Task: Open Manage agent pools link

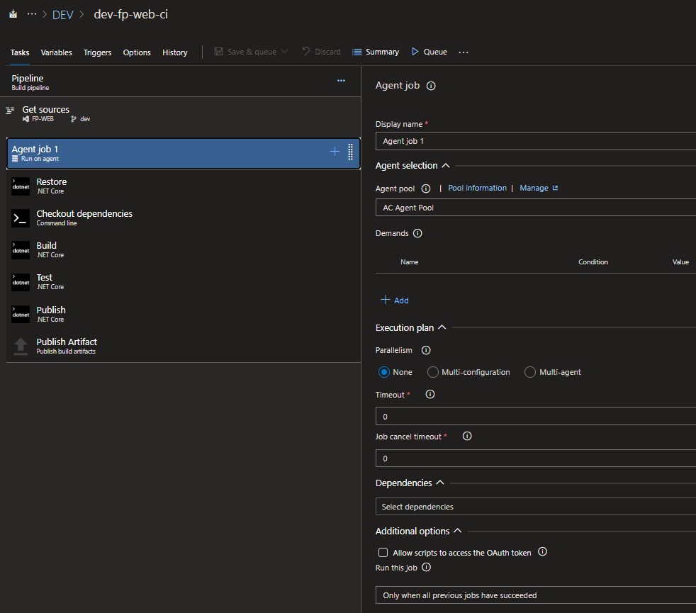Action: pos(539,188)
